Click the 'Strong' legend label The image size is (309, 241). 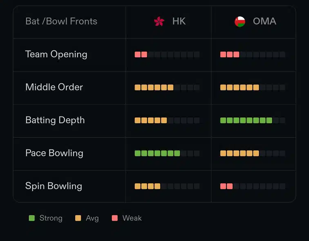pos(51,218)
